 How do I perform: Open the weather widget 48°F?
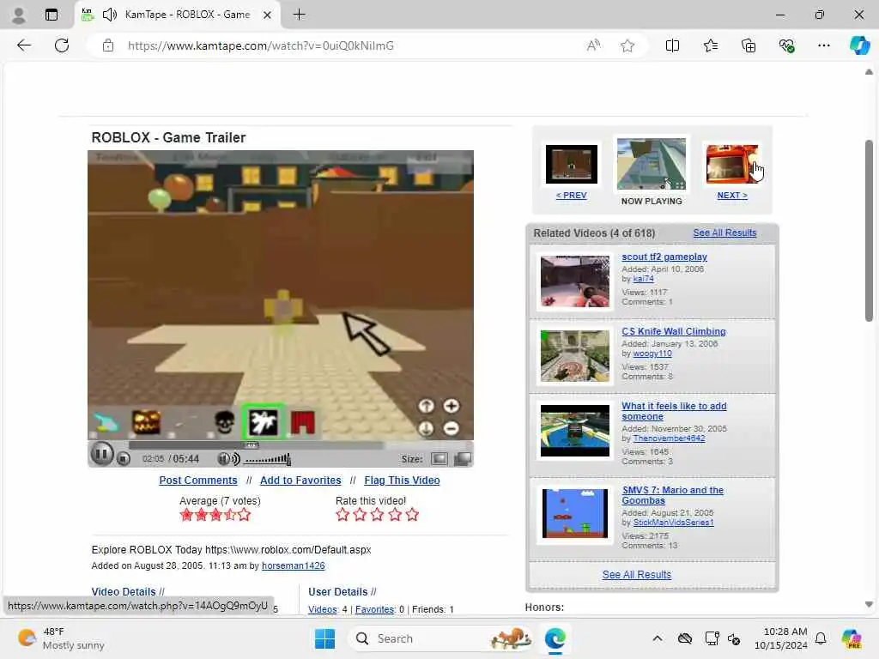[61, 638]
